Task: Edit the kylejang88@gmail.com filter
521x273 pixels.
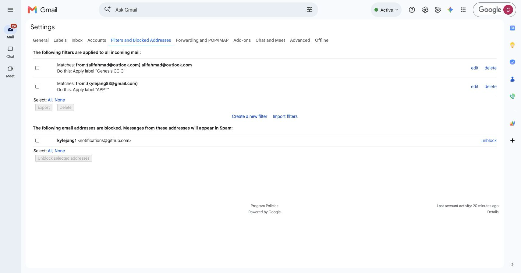Action: 474,87
